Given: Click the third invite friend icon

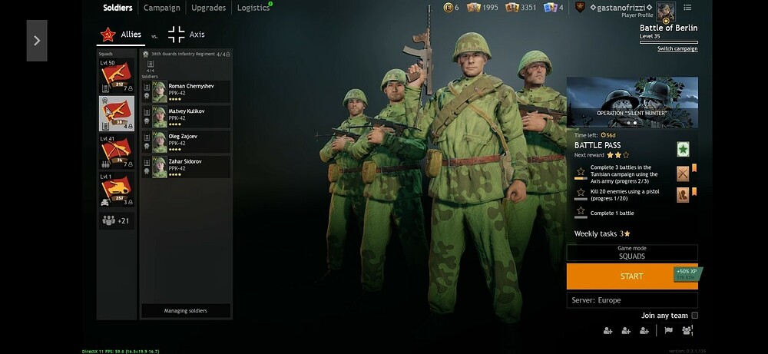Looking at the screenshot, I should [644, 331].
